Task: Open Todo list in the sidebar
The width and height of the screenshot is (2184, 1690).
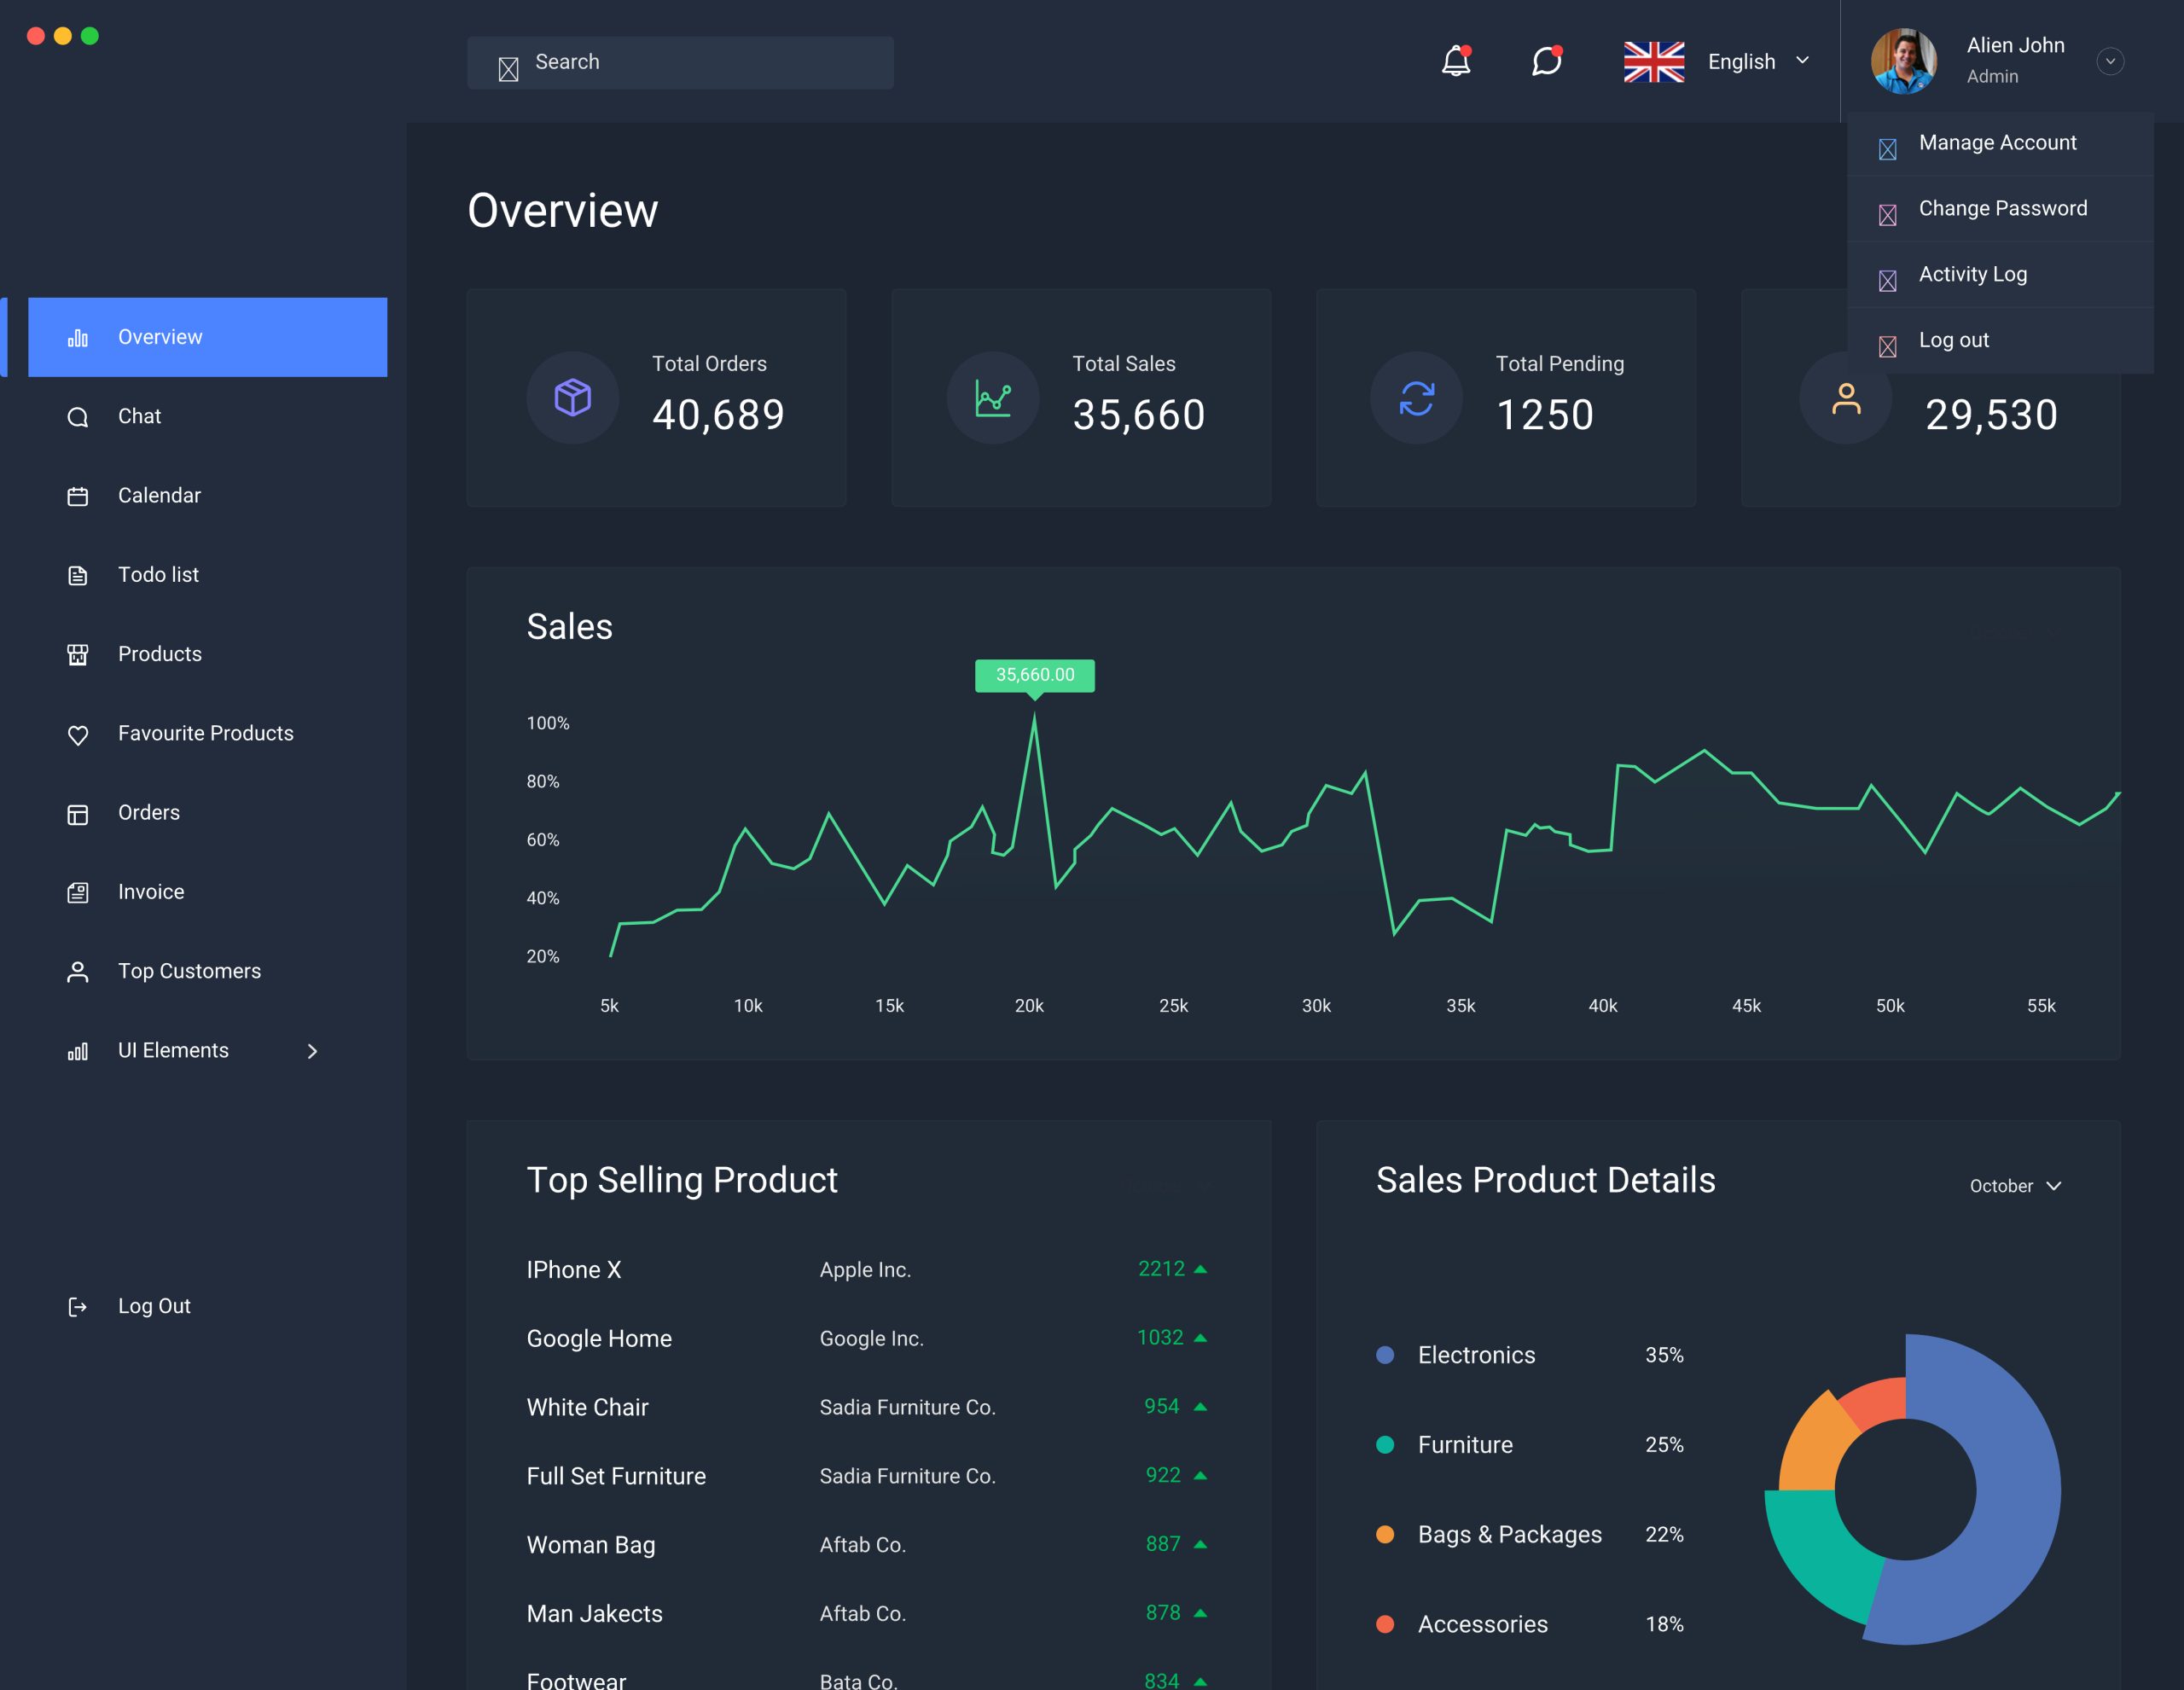Action: (207, 575)
